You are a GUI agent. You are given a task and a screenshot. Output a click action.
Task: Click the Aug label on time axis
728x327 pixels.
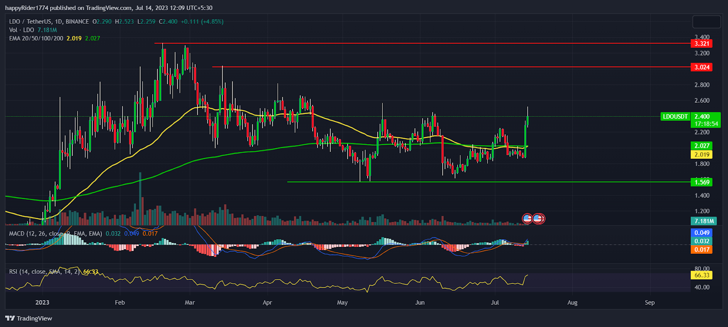point(572,302)
